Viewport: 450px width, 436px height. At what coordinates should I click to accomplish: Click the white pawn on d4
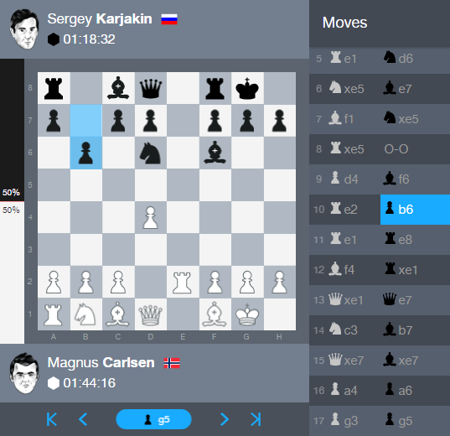(151, 217)
